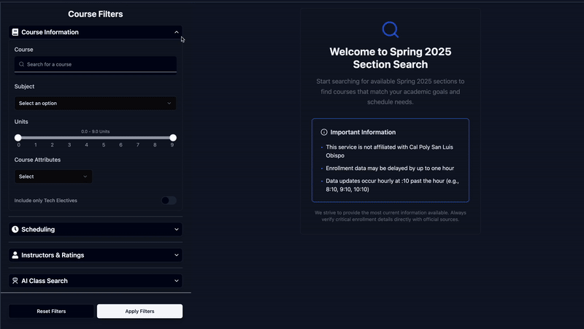Open the Course Attributes Select dropdown
This screenshot has height=329, width=584.
pos(53,177)
